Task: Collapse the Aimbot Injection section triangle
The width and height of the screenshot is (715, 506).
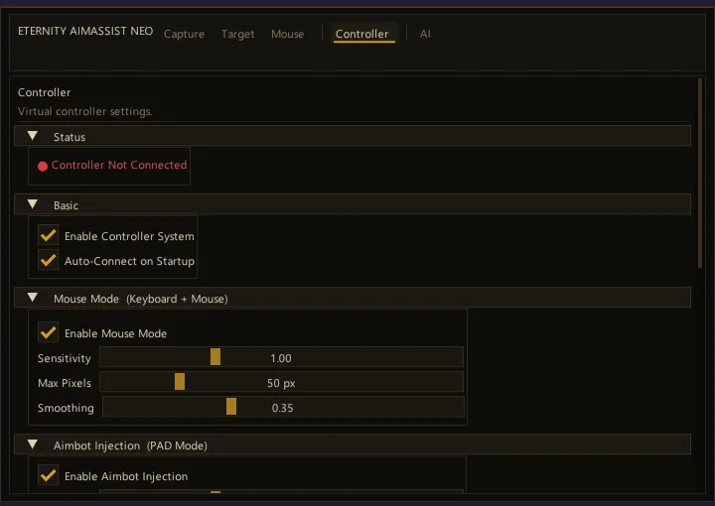Action: (33, 444)
